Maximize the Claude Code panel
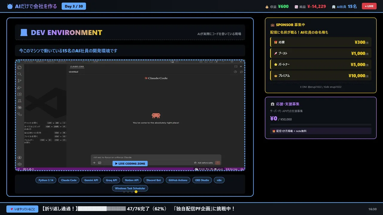This screenshot has width=383, height=215. point(236,66)
